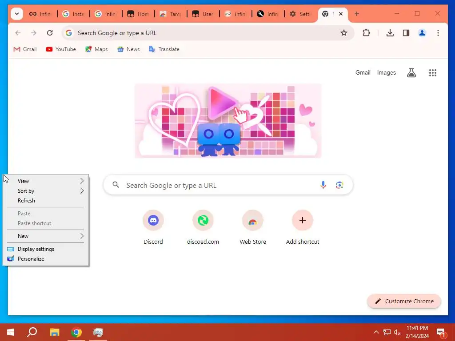
Task: Search by image with Lens icon
Action: [339, 185]
